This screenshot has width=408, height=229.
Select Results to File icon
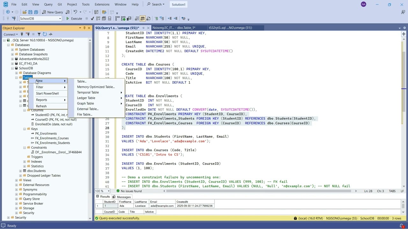click(x=148, y=18)
